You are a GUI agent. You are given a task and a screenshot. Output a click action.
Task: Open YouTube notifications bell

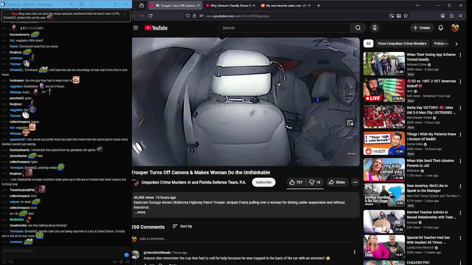441,28
